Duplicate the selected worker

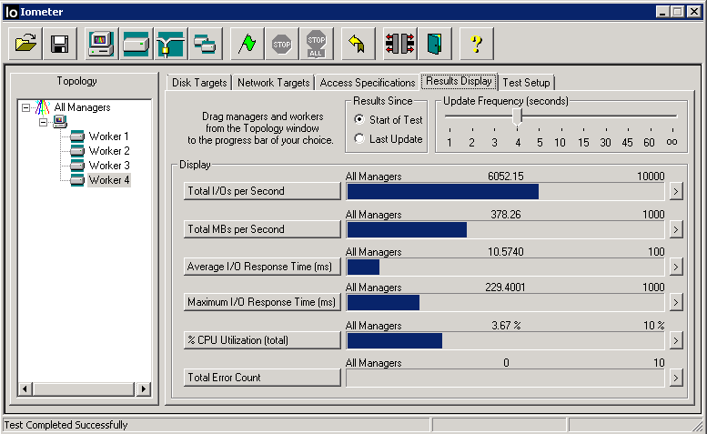coord(206,44)
